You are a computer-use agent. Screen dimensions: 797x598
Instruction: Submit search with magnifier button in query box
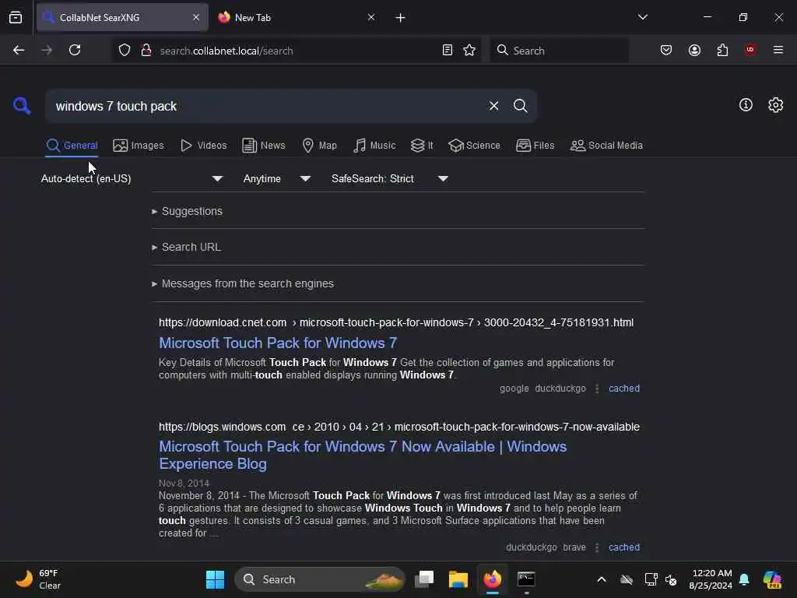520,106
